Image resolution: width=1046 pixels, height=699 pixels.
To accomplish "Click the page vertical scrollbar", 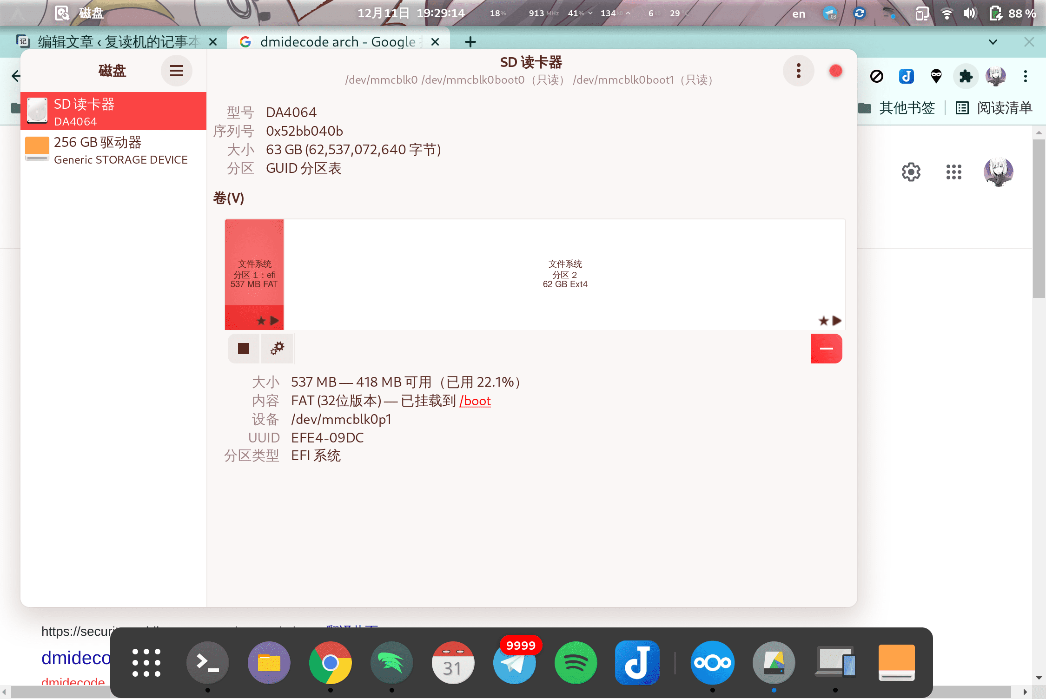I will [1039, 218].
